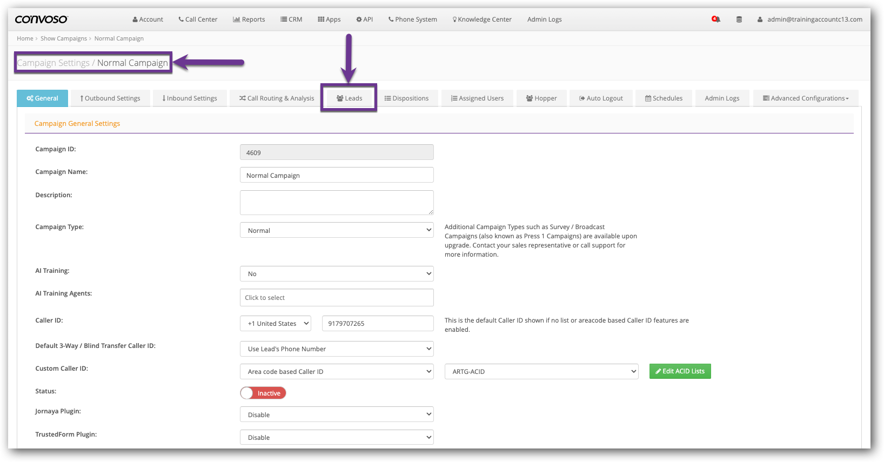The width and height of the screenshot is (884, 462).
Task: Open the Apps grid menu
Action: point(329,19)
